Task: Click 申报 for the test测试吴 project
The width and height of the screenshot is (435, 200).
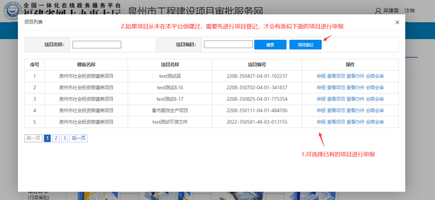Action: coord(321,76)
